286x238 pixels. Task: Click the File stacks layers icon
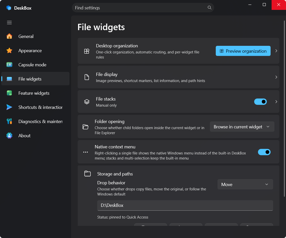point(87,102)
